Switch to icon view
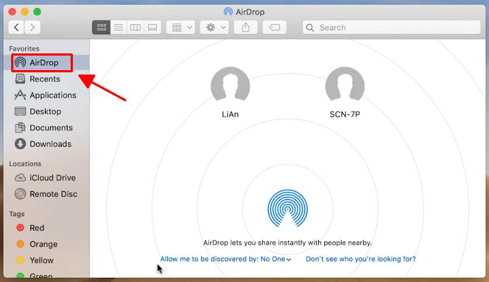Screen dimensions: 489x282 tap(101, 27)
